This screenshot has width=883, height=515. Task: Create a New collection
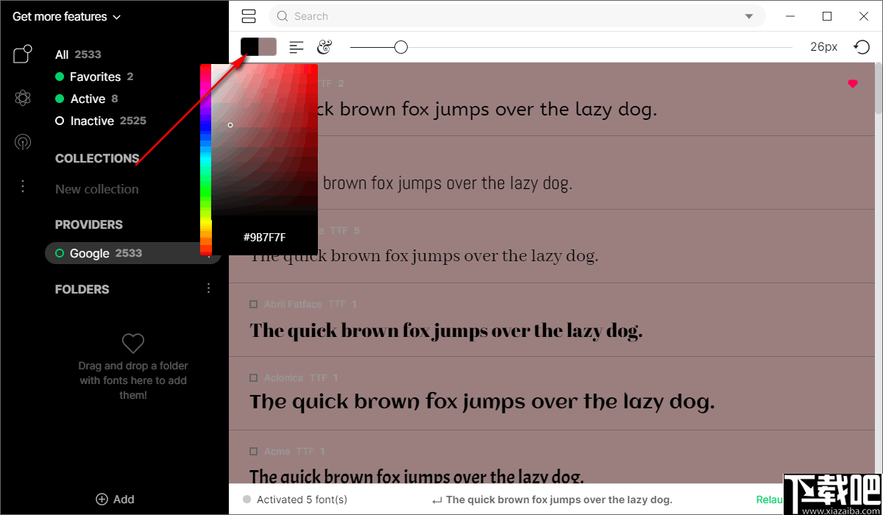[x=97, y=189]
